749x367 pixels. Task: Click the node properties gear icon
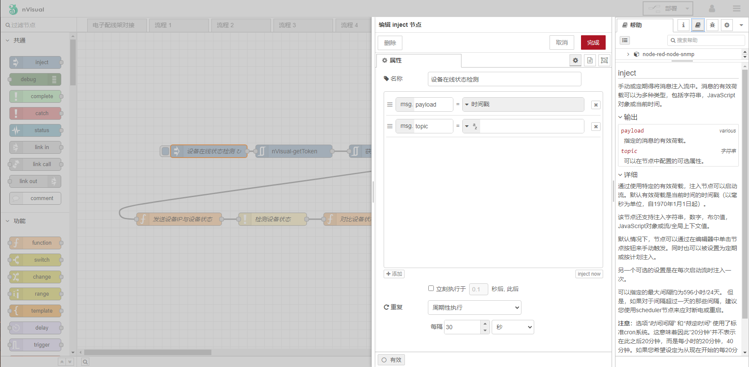pyautogui.click(x=575, y=61)
